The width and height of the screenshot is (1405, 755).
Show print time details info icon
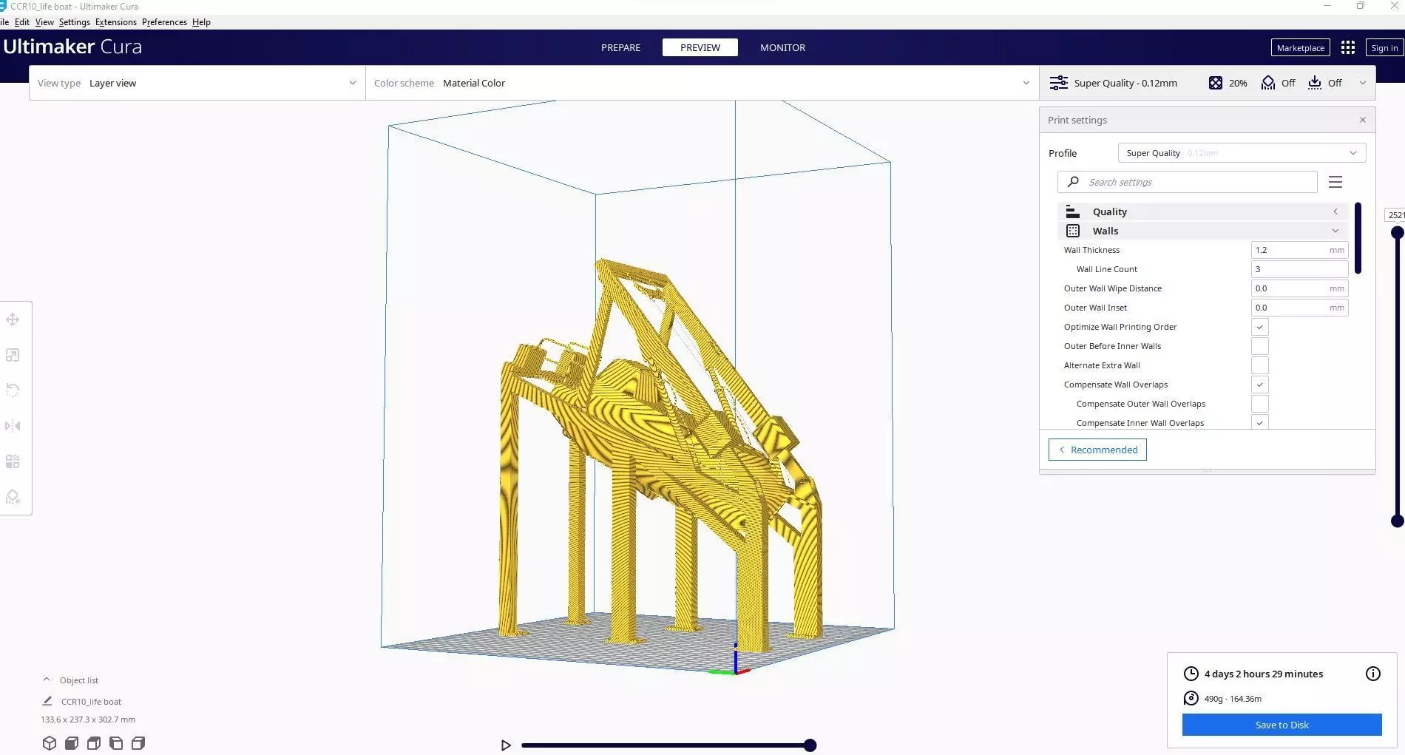tap(1373, 674)
